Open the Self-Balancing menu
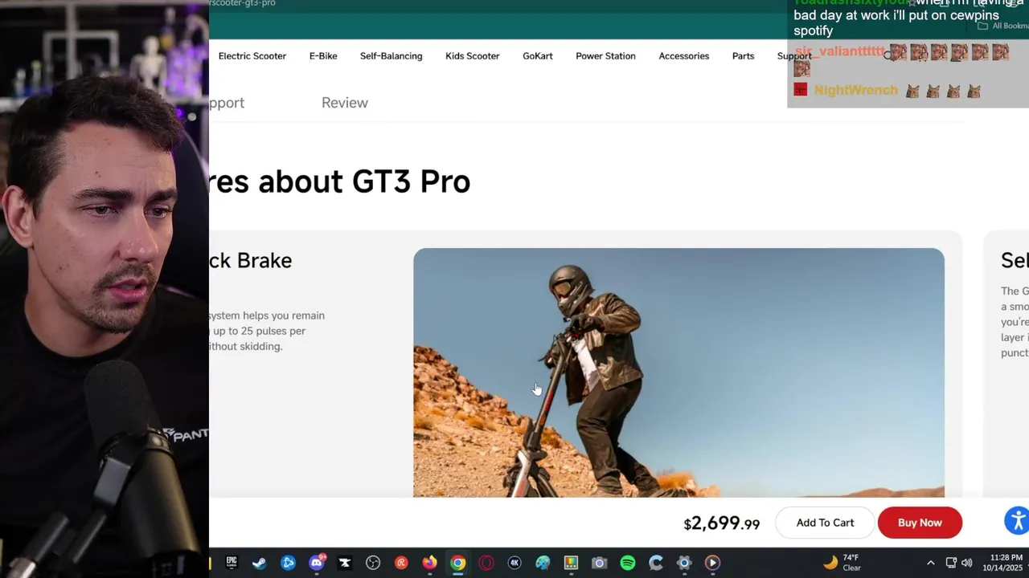Viewport: 1029px width, 578px height. (x=391, y=56)
